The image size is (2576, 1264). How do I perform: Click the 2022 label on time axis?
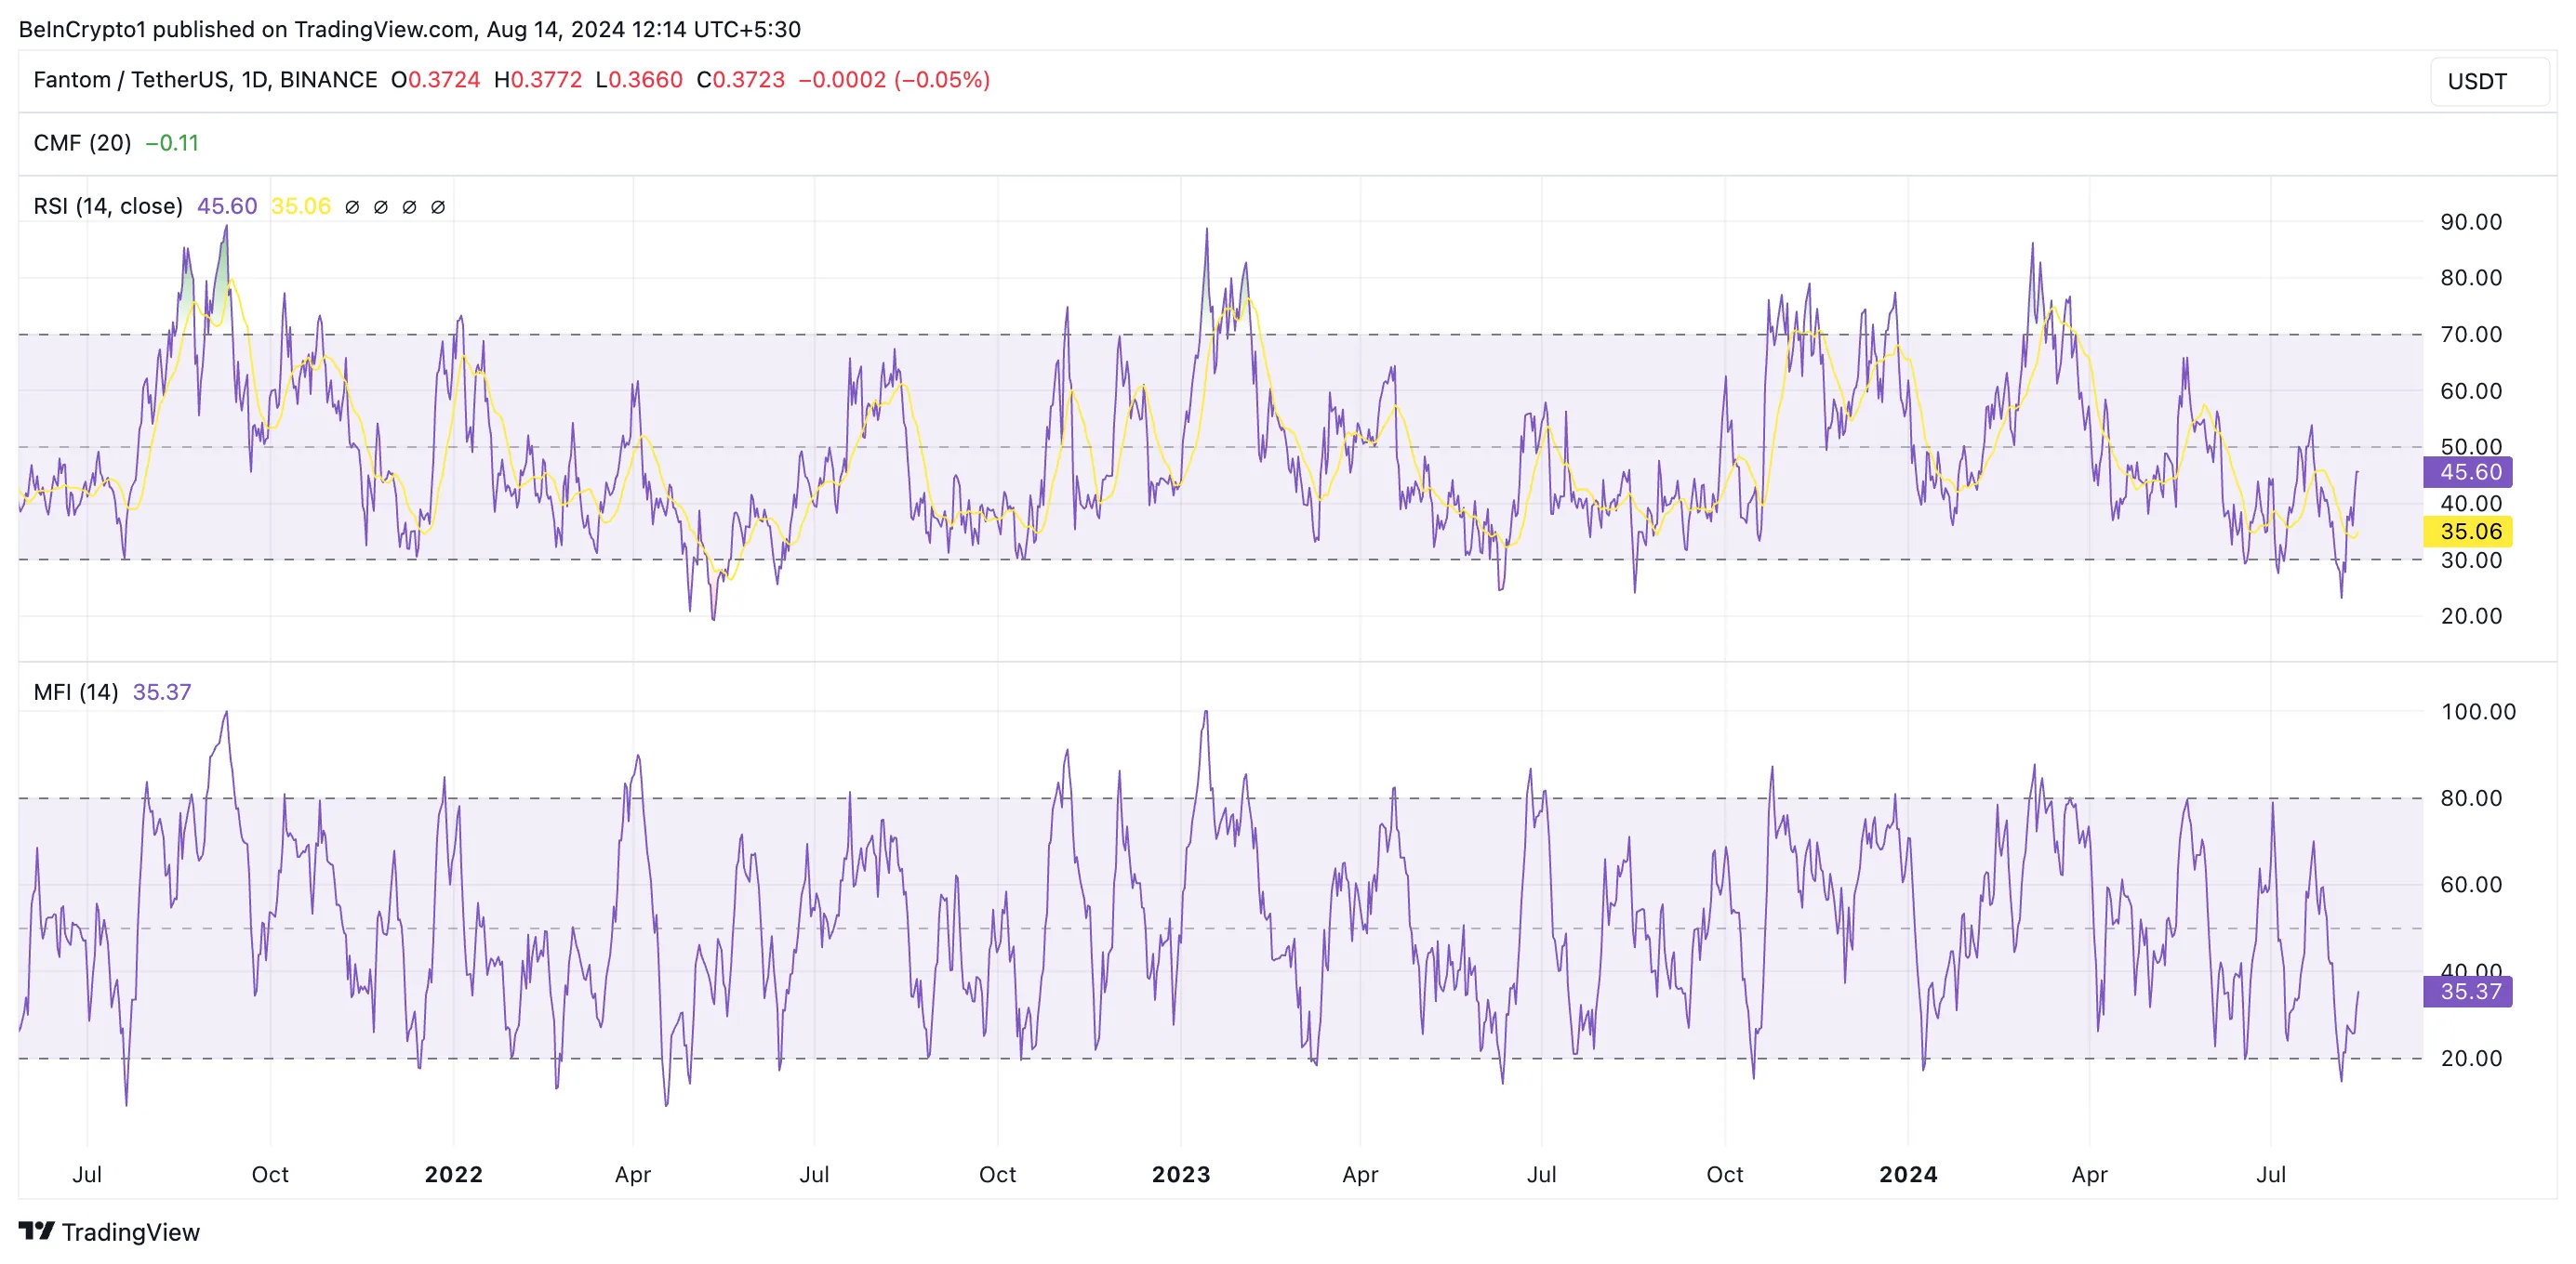point(454,1174)
